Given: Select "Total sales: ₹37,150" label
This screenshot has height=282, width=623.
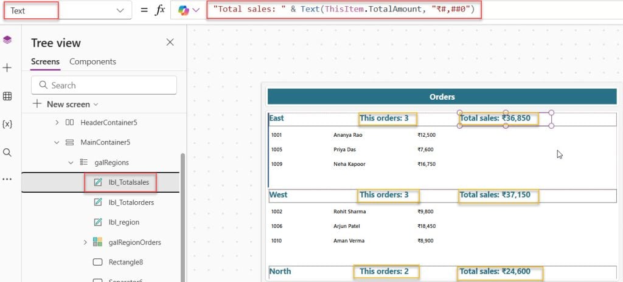Looking at the screenshot, I should (x=495, y=194).
